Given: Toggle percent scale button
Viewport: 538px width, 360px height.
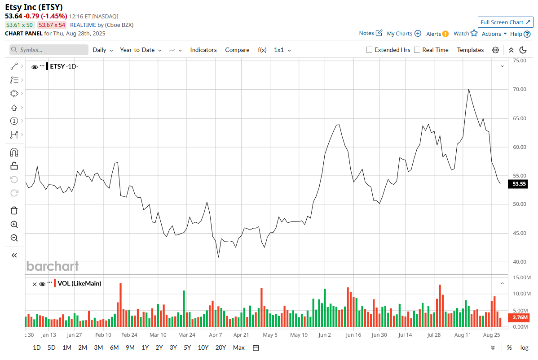Looking at the screenshot, I should point(510,347).
